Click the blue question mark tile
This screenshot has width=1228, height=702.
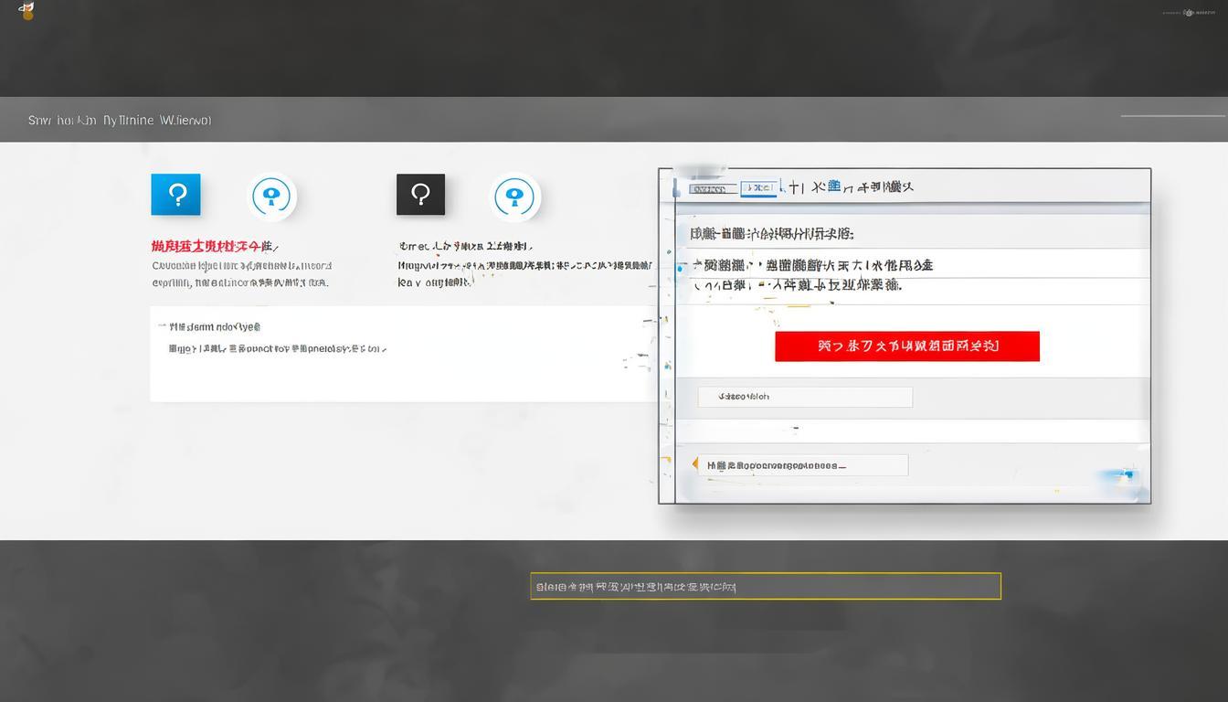pos(175,195)
